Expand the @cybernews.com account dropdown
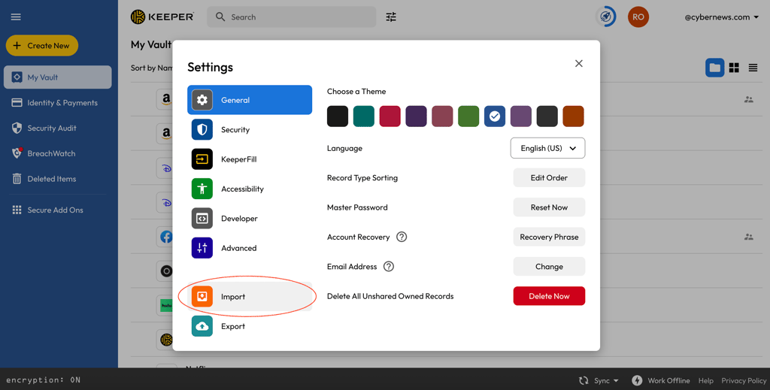Viewport: 770px width, 390px height. click(721, 17)
